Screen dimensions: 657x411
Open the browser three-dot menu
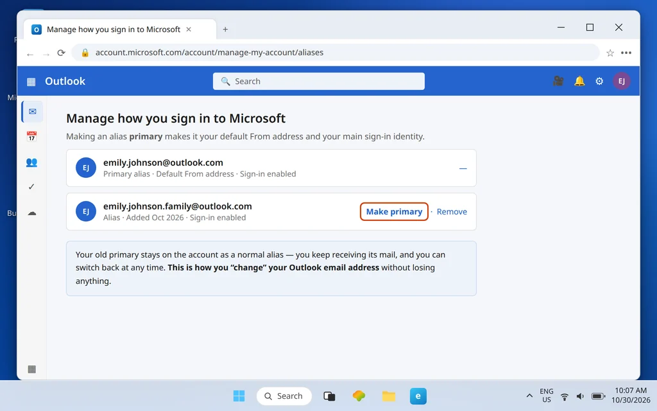626,53
